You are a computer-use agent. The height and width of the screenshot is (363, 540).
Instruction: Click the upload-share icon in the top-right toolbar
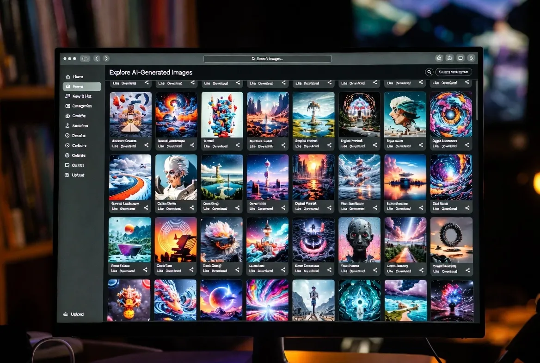449,58
